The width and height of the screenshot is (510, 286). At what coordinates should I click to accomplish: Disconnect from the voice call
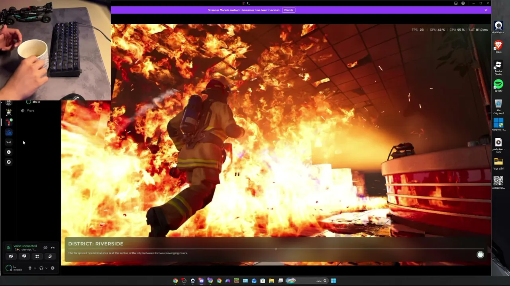pos(53,247)
